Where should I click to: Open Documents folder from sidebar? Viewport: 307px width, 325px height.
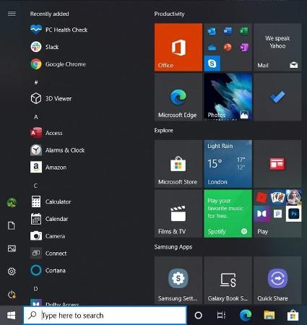(12, 225)
